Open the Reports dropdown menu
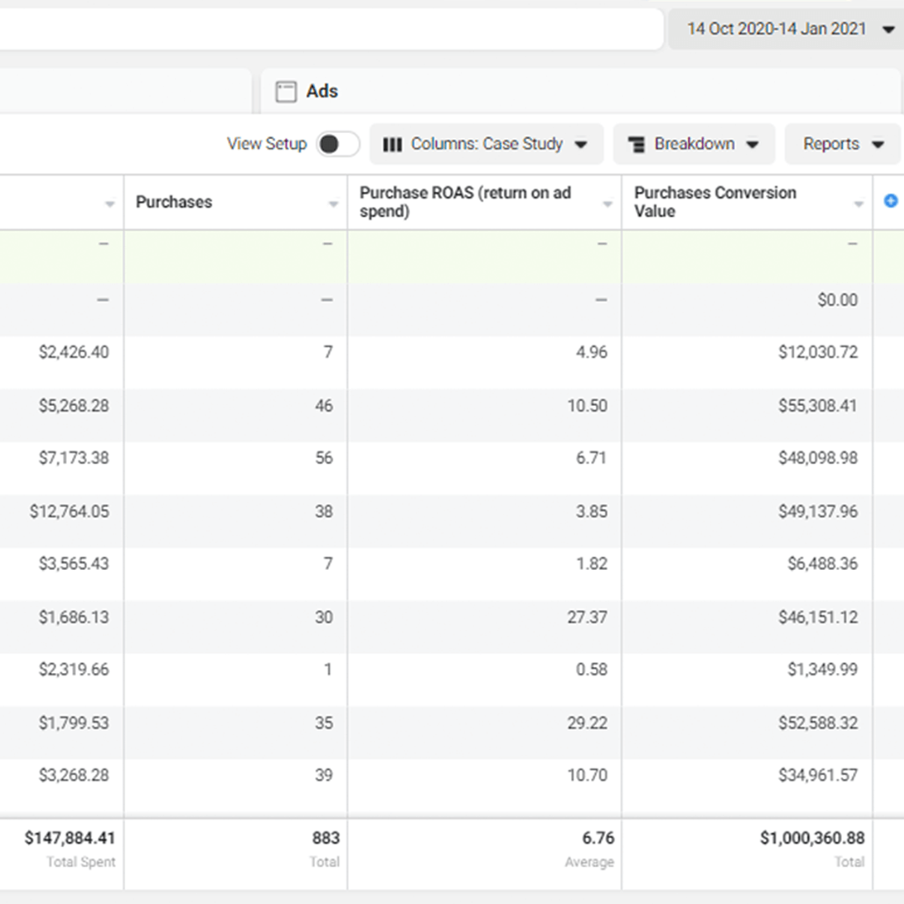 pos(842,144)
